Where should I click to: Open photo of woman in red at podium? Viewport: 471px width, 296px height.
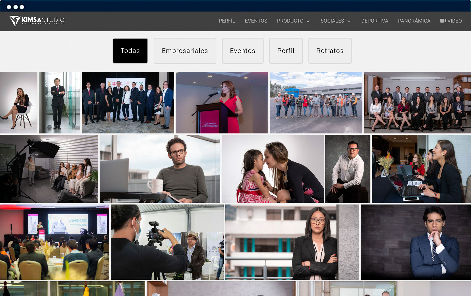click(222, 102)
